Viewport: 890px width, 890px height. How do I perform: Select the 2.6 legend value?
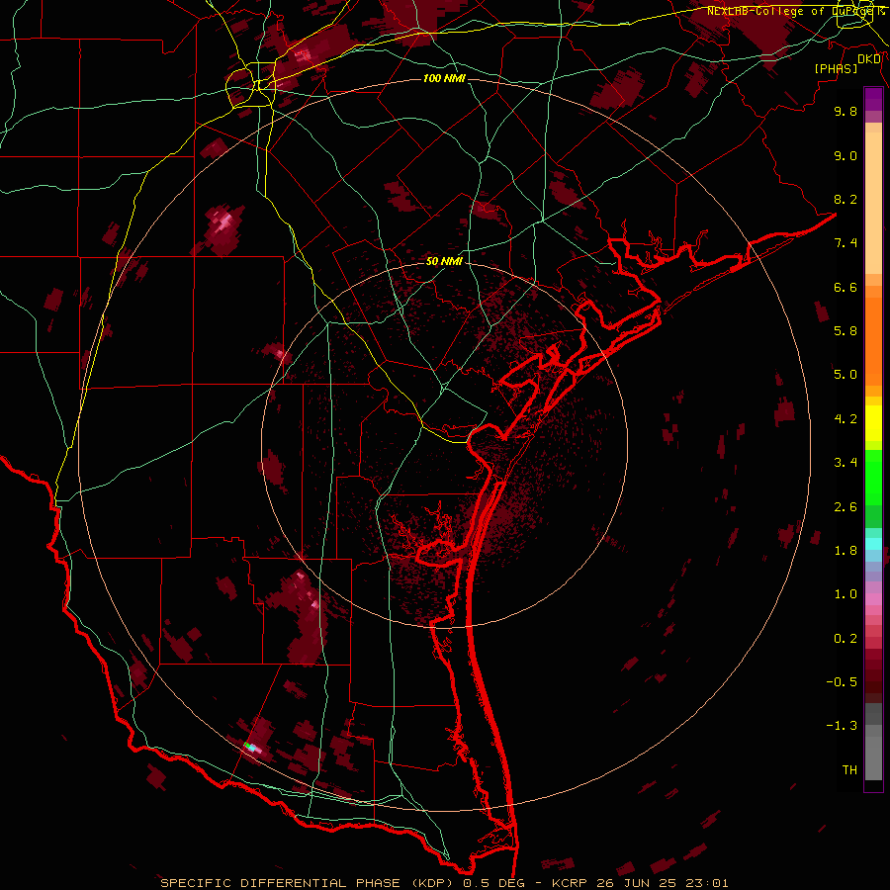(845, 507)
